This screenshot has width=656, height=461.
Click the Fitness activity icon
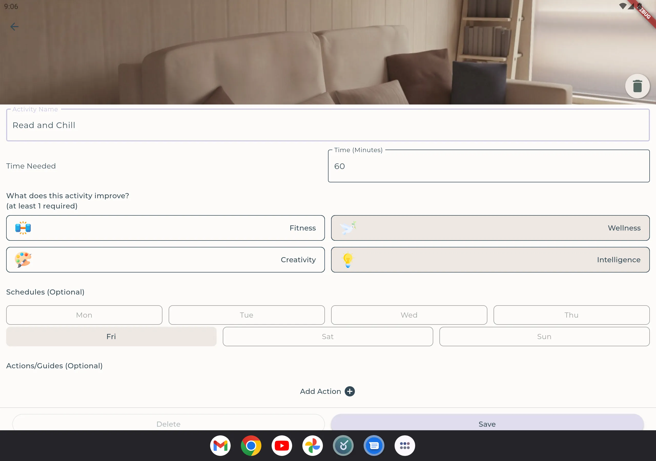point(23,227)
